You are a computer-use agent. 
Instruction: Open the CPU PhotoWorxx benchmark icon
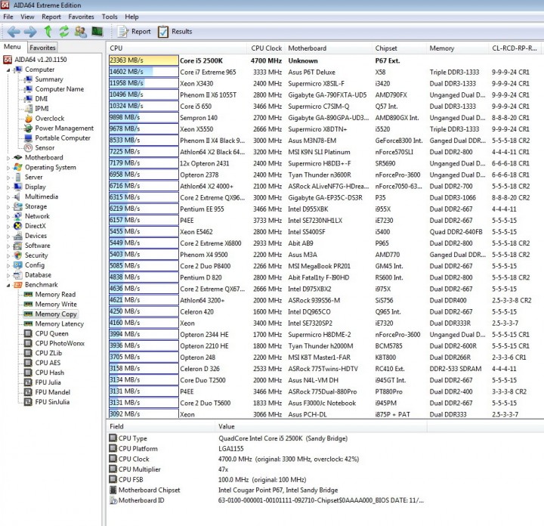coord(29,344)
